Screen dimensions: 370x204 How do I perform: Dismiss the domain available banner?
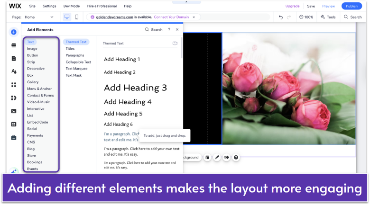click(194, 17)
